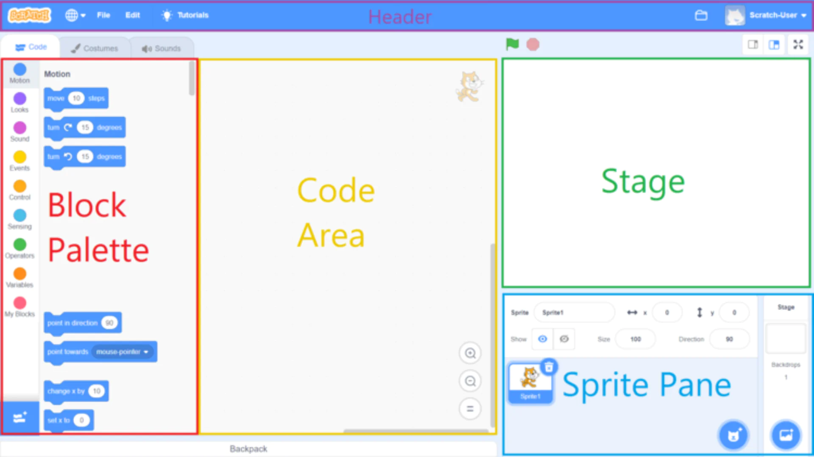Delete Sprite1 using the trash button

[x=549, y=366]
